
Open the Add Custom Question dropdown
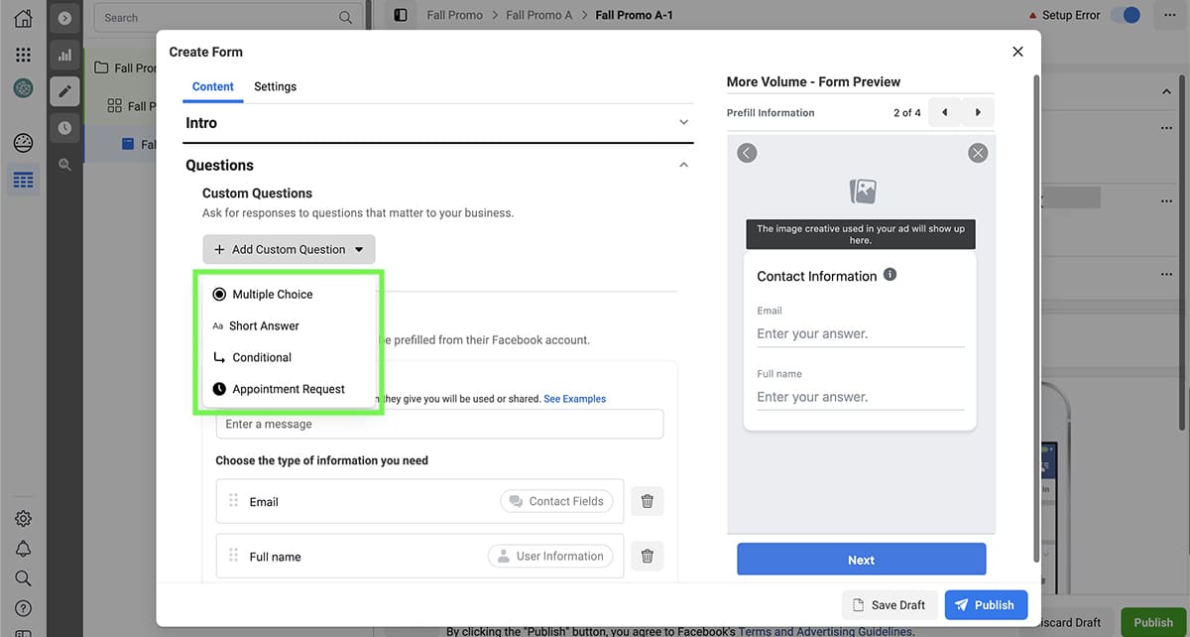[x=289, y=249]
